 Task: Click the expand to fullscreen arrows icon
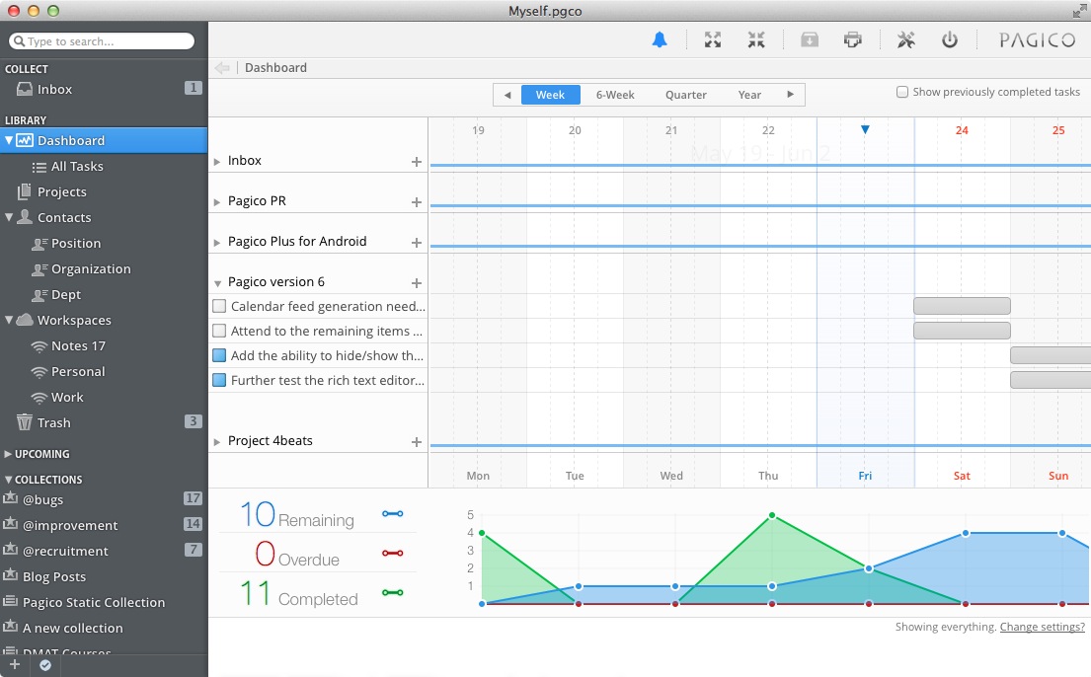713,39
